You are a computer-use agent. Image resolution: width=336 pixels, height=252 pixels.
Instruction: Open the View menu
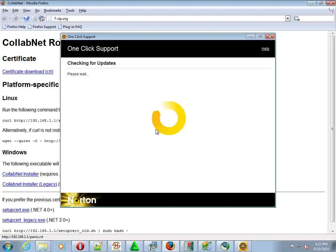point(27,10)
